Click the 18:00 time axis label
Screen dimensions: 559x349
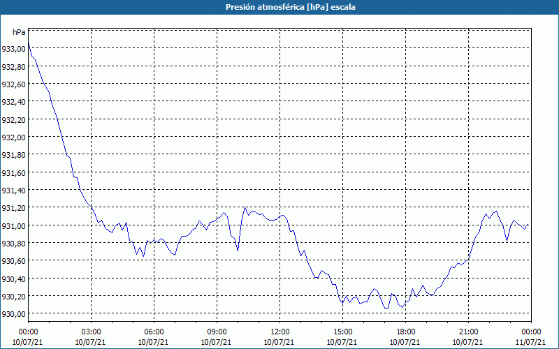[x=406, y=332]
